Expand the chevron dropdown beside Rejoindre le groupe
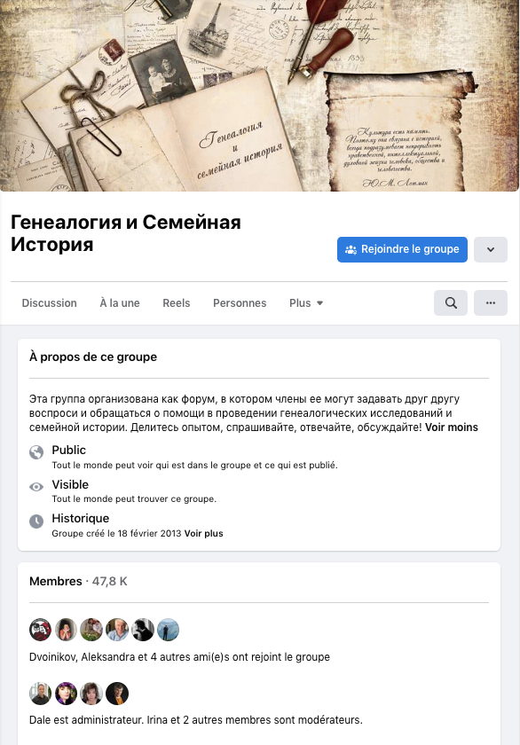The height and width of the screenshot is (745, 520). [491, 249]
